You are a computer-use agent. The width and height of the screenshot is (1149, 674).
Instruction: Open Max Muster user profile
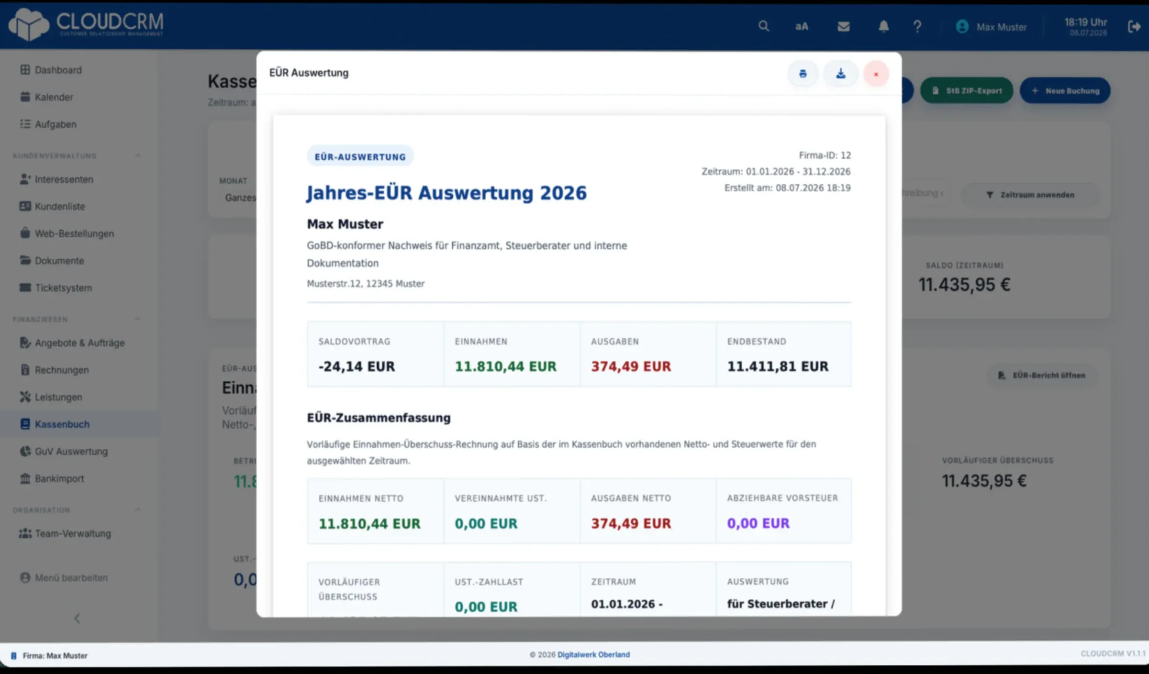(991, 27)
